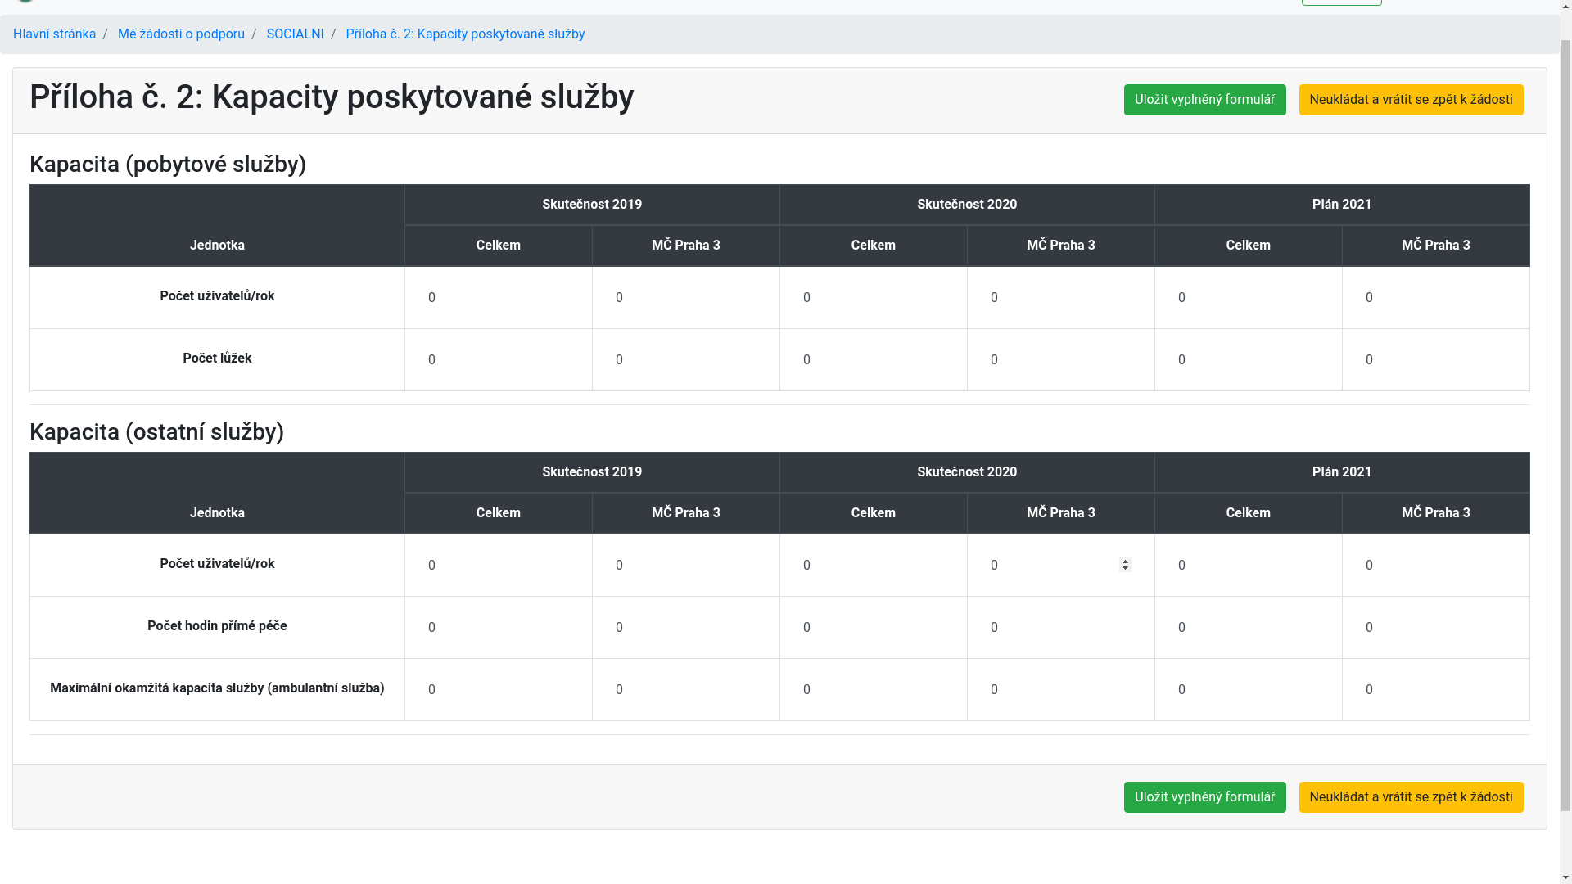The image size is (1572, 884).
Task: Click top 'Neukládat a vrátit se zpět k žádosti' button
Action: tap(1410, 100)
